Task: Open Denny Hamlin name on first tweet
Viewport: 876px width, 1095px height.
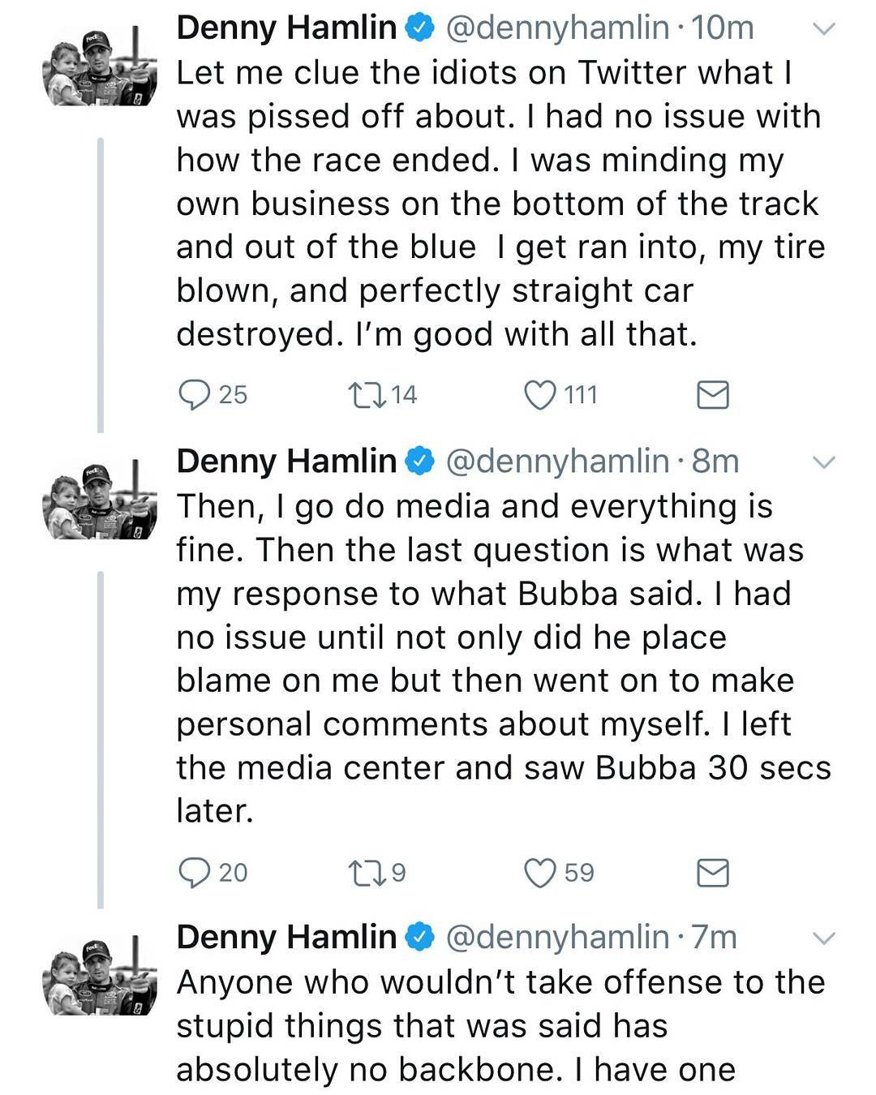Action: [286, 28]
